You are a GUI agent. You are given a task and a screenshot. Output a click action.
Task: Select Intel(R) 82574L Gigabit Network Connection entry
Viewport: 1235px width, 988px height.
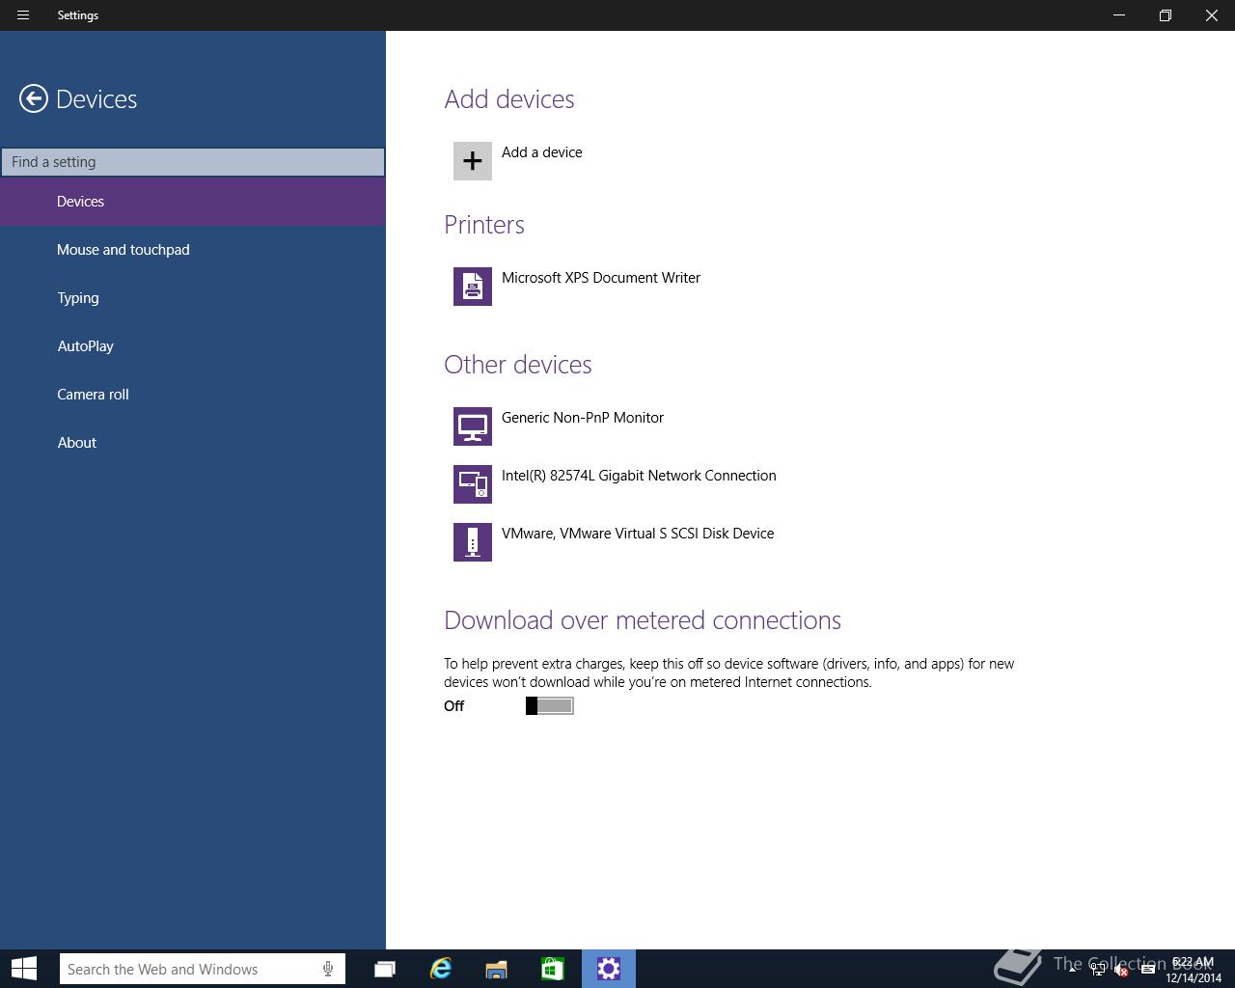tap(639, 476)
